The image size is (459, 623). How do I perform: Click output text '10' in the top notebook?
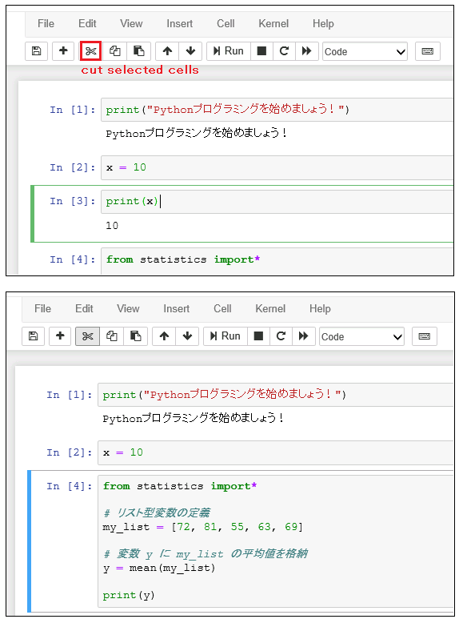pyautogui.click(x=112, y=226)
